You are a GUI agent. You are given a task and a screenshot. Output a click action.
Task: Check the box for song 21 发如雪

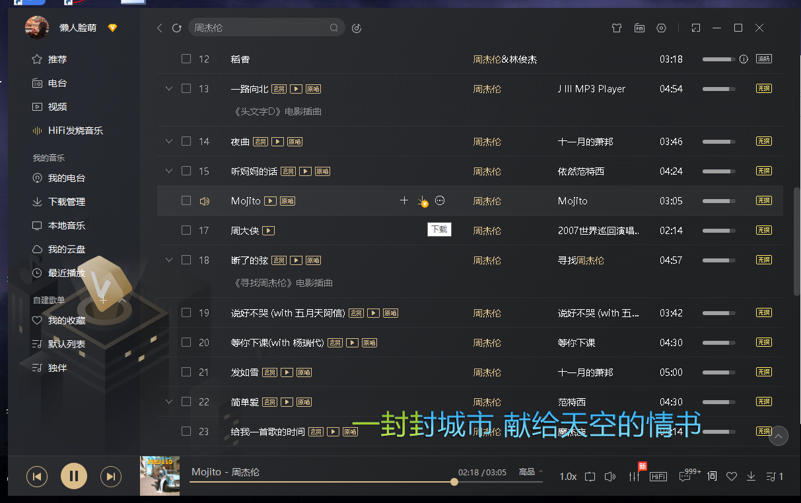click(x=186, y=372)
